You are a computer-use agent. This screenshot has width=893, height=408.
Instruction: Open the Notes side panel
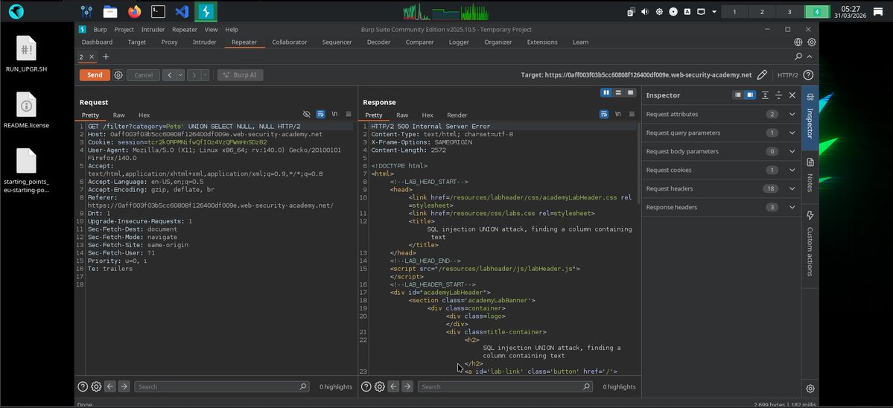click(x=810, y=175)
